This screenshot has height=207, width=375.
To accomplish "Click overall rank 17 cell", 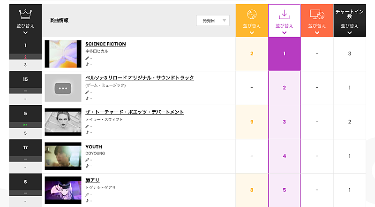I will (25, 148).
